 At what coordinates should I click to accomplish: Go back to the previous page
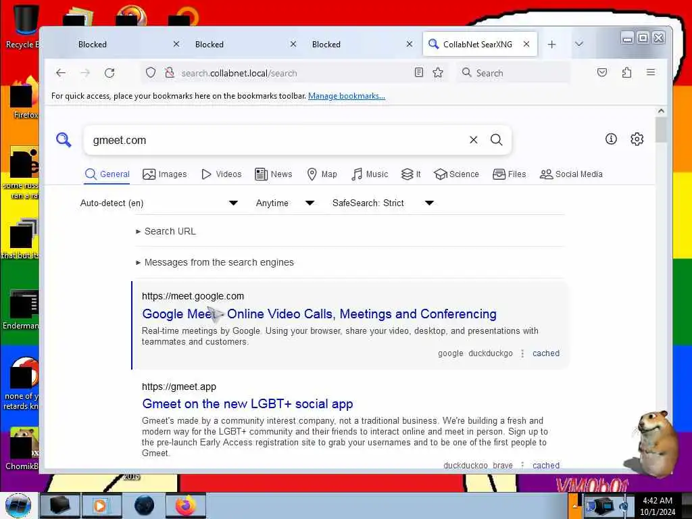pos(61,73)
